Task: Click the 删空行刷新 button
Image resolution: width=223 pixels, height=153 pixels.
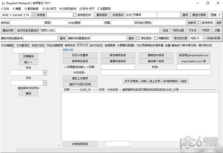Action: (x=199, y=15)
